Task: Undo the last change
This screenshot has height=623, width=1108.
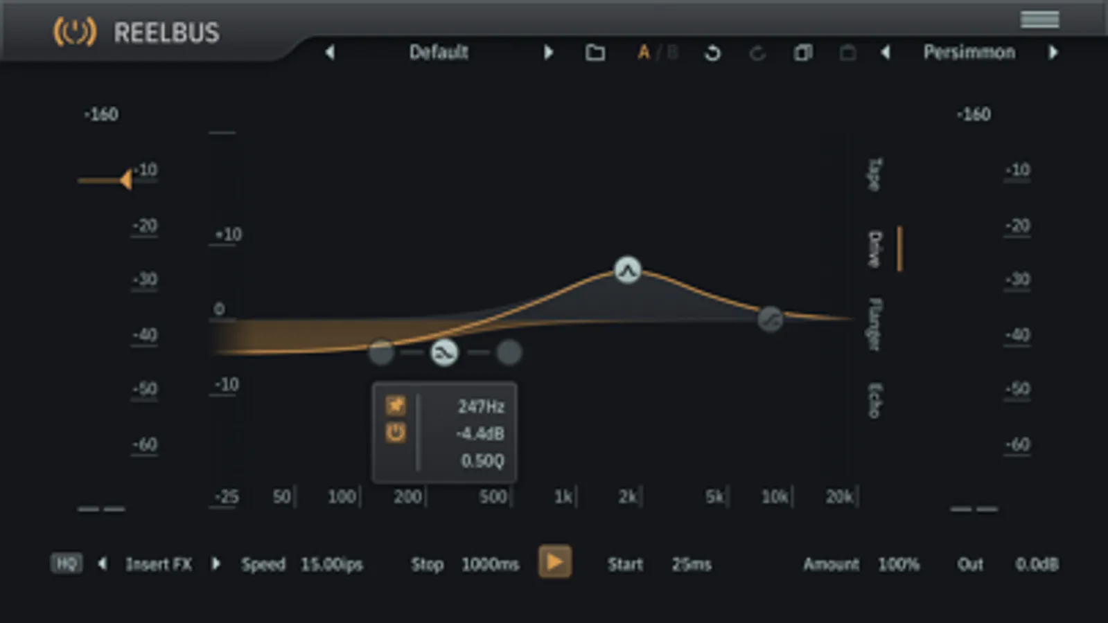Action: pyautogui.click(x=712, y=53)
